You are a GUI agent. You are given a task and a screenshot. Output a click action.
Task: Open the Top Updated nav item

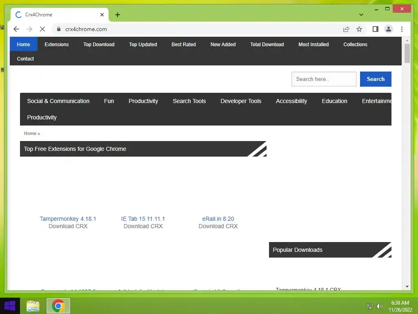(143, 44)
